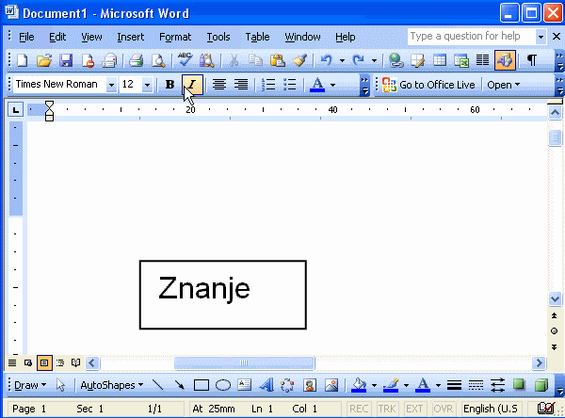Insert Microsoft Excel Worksheet icon
The width and height of the screenshot is (565, 418).
click(x=461, y=60)
